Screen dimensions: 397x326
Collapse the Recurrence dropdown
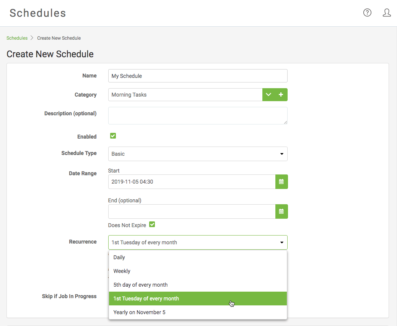pos(198,242)
